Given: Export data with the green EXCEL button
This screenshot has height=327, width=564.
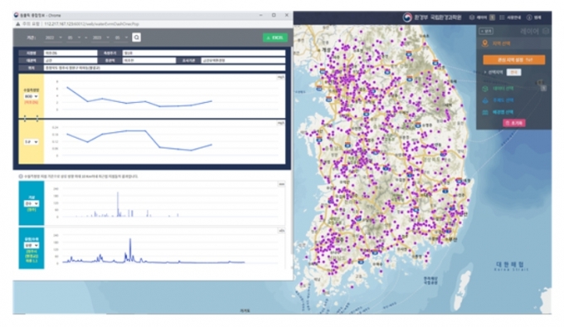Looking at the screenshot, I should click(275, 38).
